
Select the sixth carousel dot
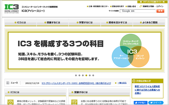click(93, 75)
